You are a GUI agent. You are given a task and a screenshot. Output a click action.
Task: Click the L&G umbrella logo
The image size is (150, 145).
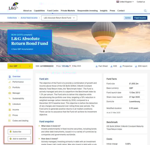[14, 6]
